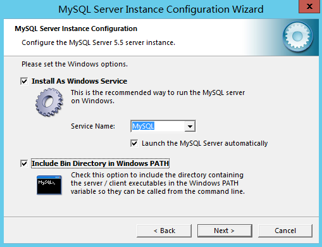Click the blue gear icon in the header
This screenshot has width=322, height=247.
coord(297,37)
